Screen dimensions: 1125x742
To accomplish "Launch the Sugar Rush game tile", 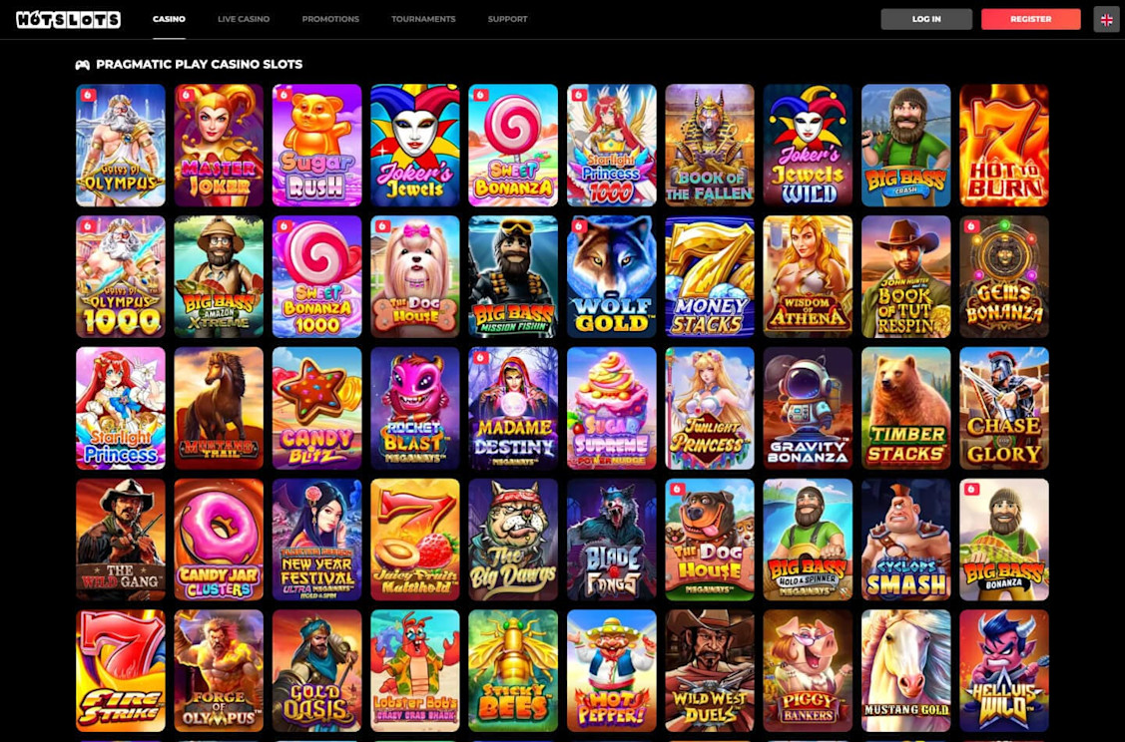I will 317,146.
